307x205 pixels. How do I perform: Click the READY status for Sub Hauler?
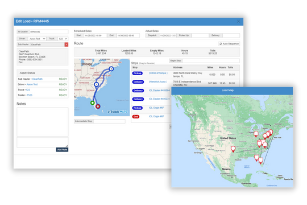[63, 79]
